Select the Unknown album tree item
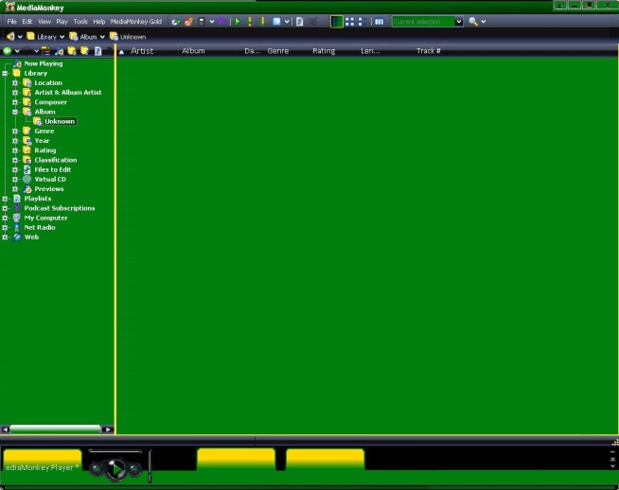 [x=60, y=121]
